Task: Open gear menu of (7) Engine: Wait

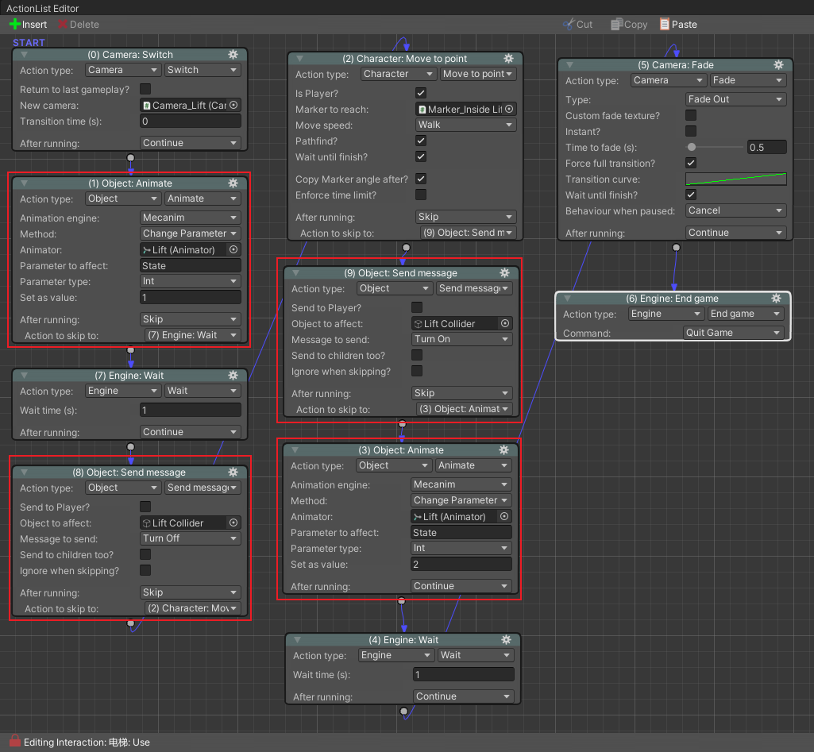Action: click(x=233, y=376)
